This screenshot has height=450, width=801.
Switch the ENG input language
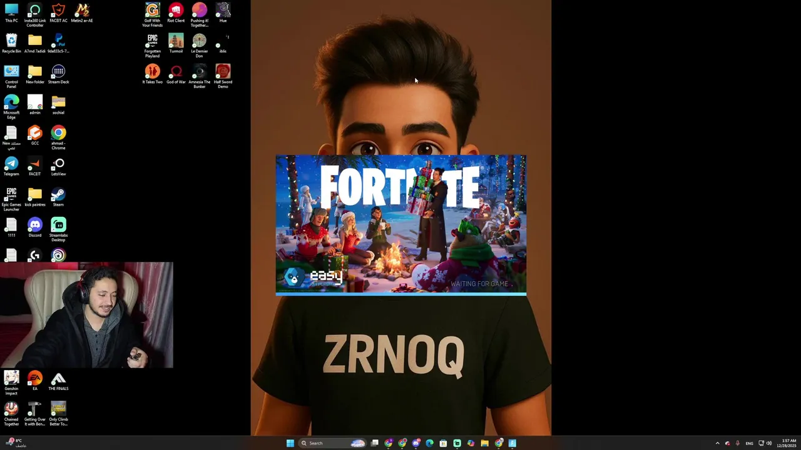(749, 443)
